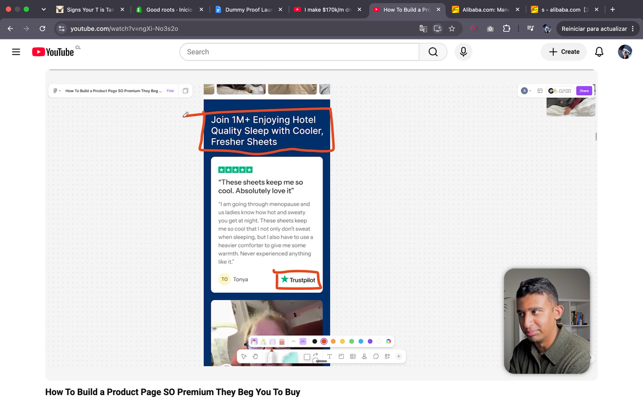Open the red play-button extension icon
The width and height of the screenshot is (643, 402).
click(474, 28)
